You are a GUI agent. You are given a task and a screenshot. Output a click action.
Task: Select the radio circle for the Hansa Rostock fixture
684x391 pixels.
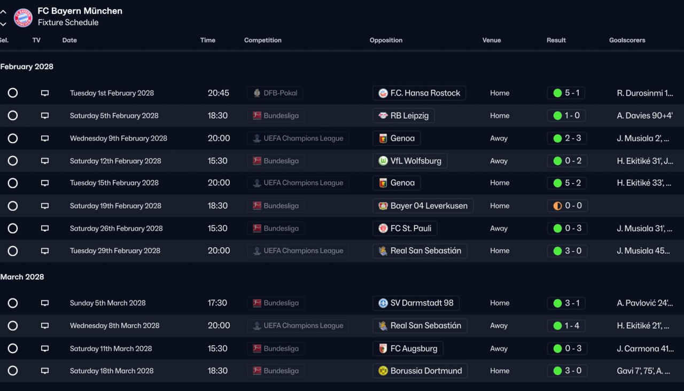click(x=13, y=93)
